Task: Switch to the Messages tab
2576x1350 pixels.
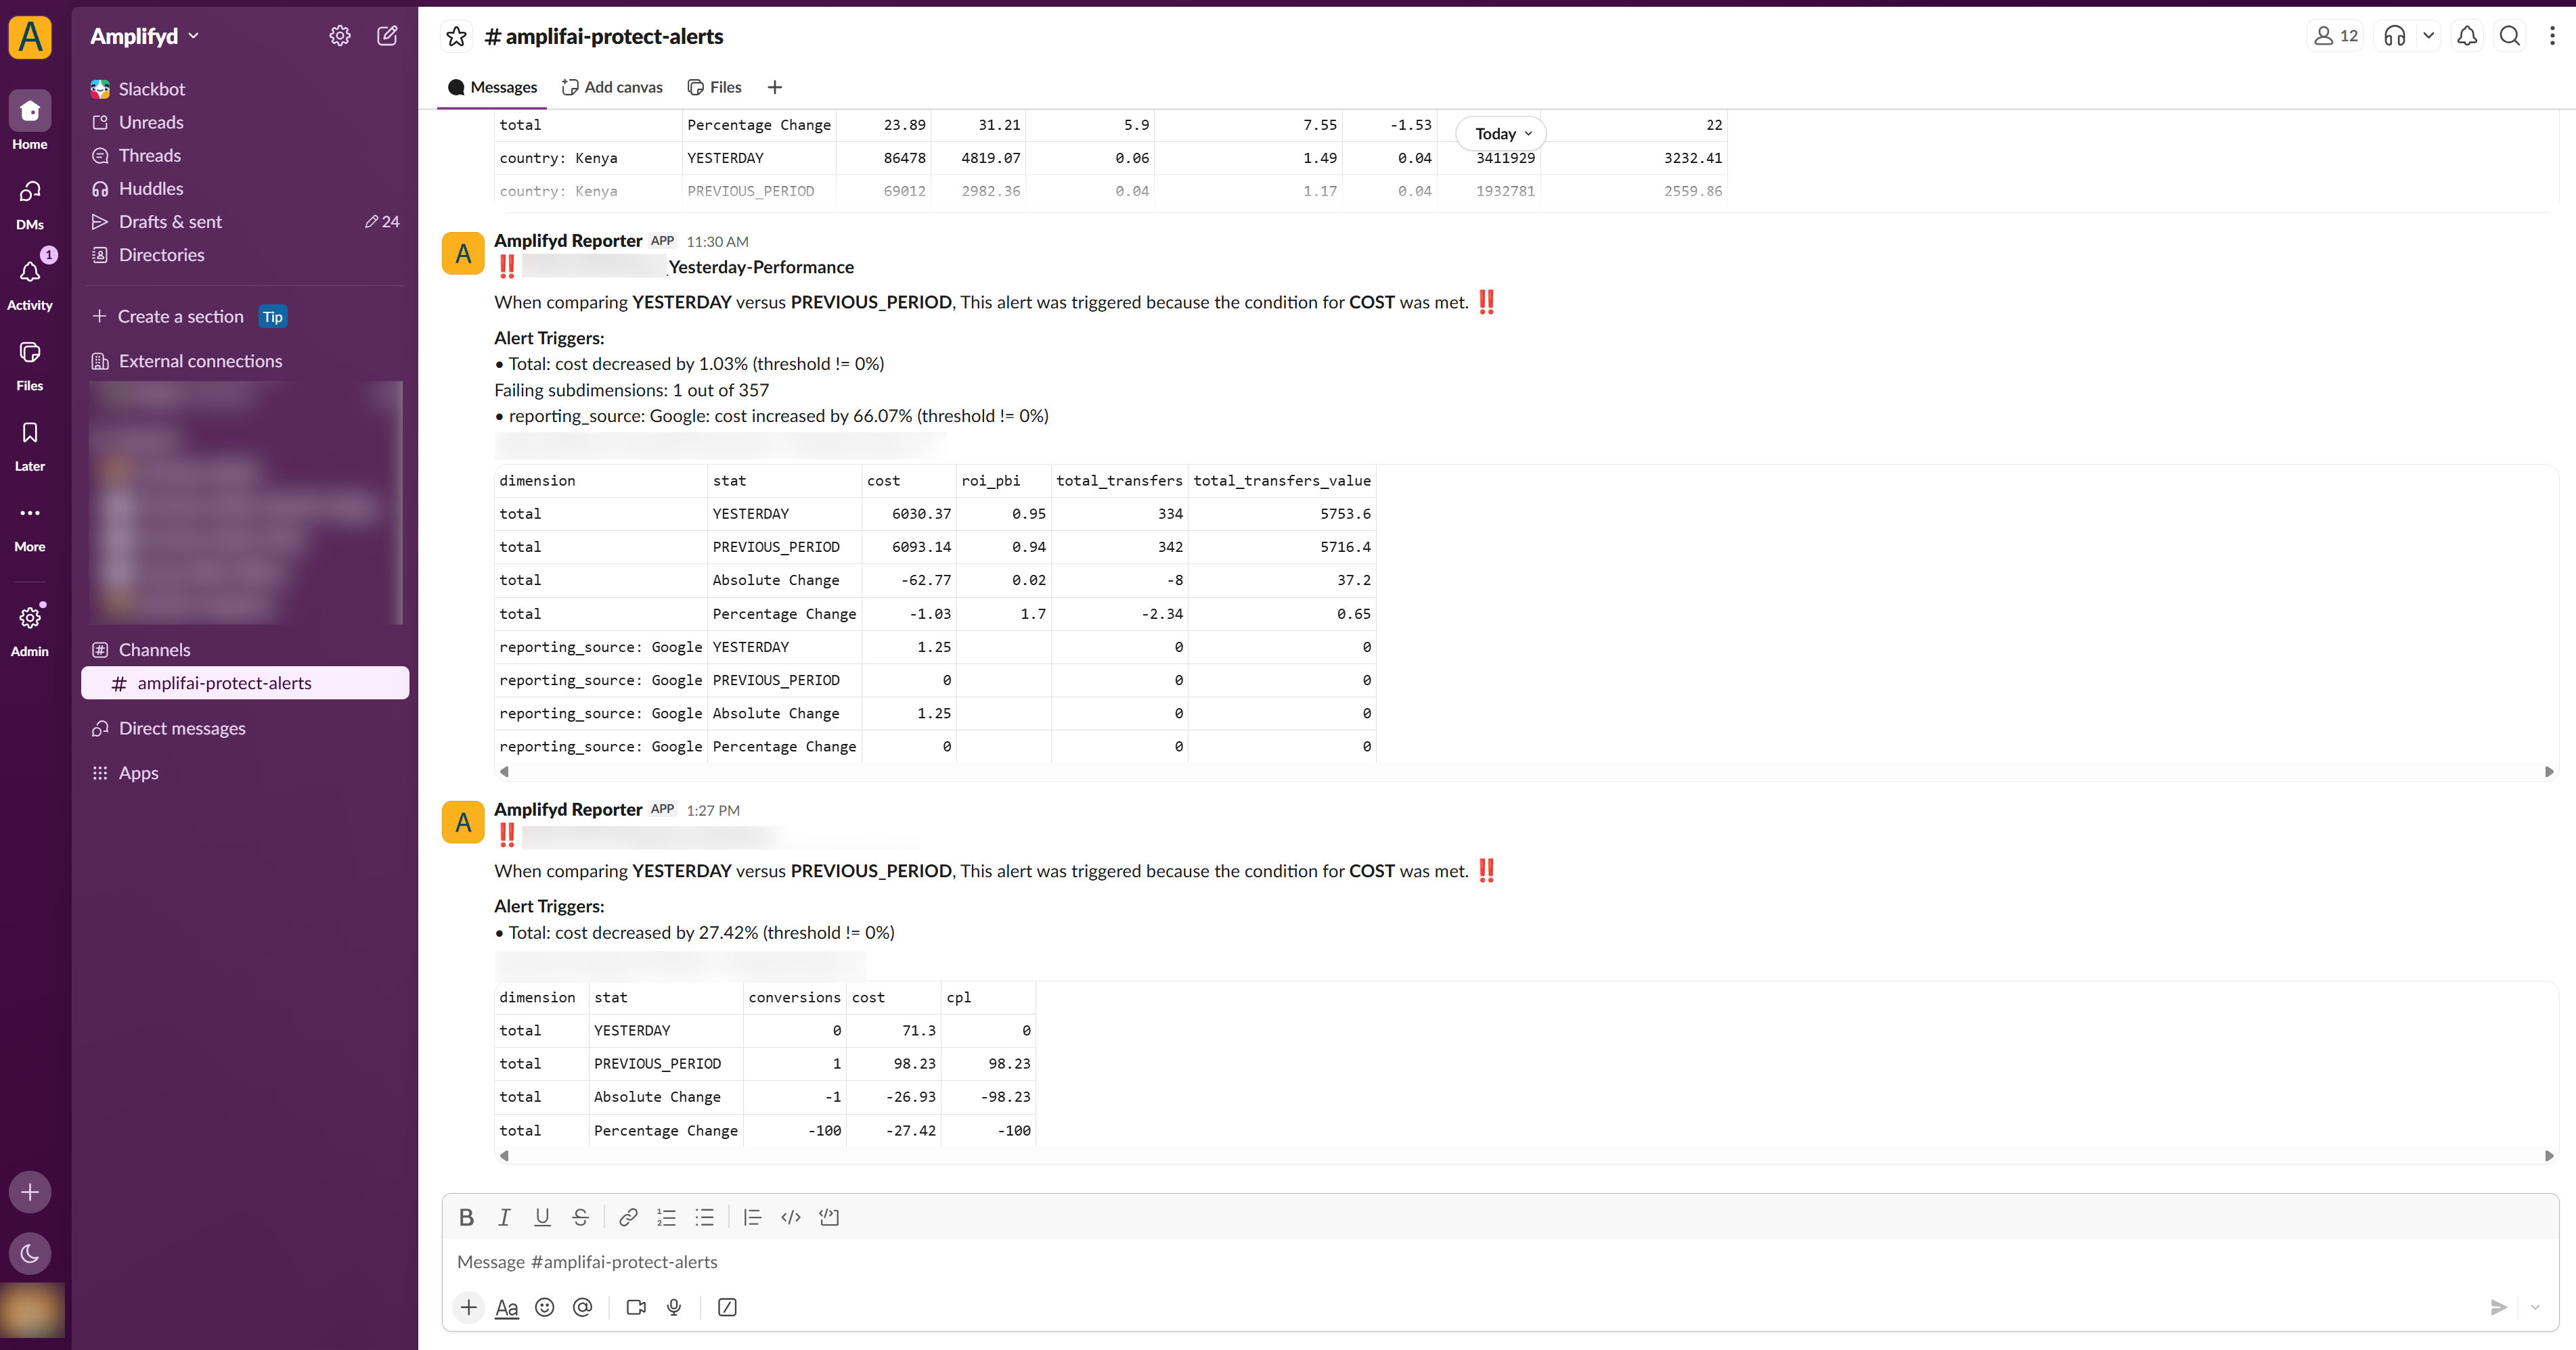Action: pos(493,87)
